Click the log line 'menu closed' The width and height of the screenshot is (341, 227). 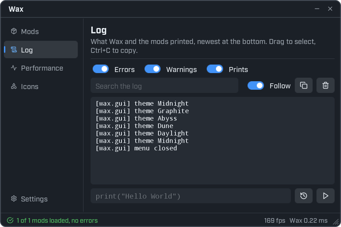point(136,148)
